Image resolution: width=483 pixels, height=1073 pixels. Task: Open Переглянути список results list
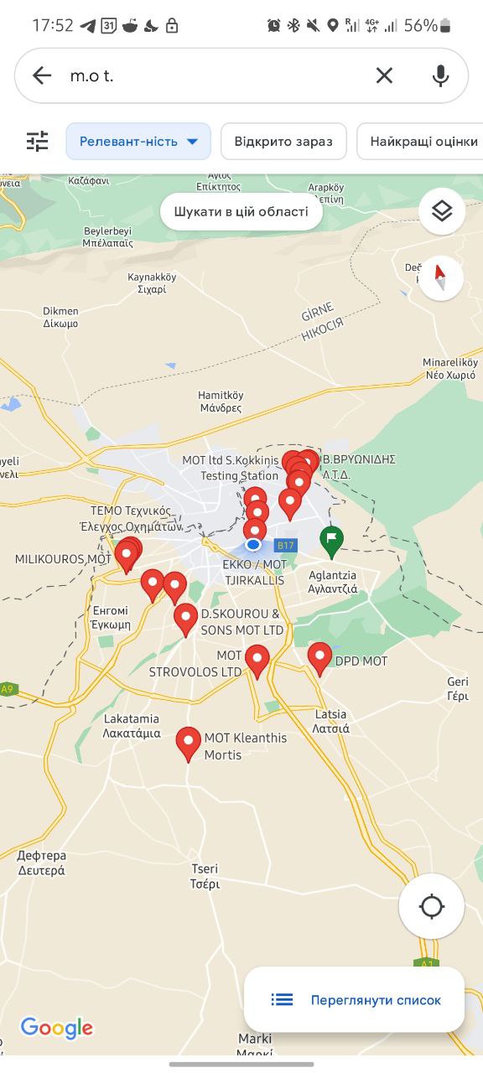[354, 999]
